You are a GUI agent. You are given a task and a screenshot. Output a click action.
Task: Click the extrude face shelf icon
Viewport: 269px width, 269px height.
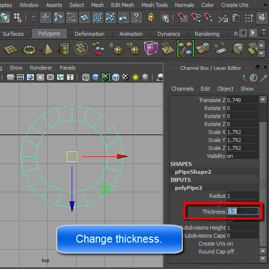click(203, 48)
